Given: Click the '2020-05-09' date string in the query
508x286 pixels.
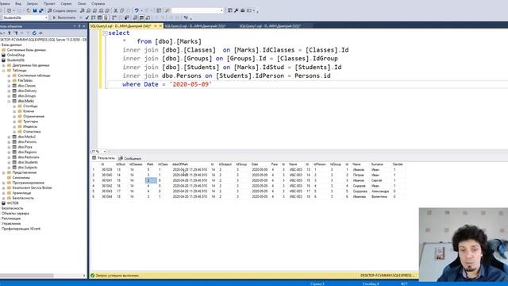Looking at the screenshot, I should tap(190, 84).
